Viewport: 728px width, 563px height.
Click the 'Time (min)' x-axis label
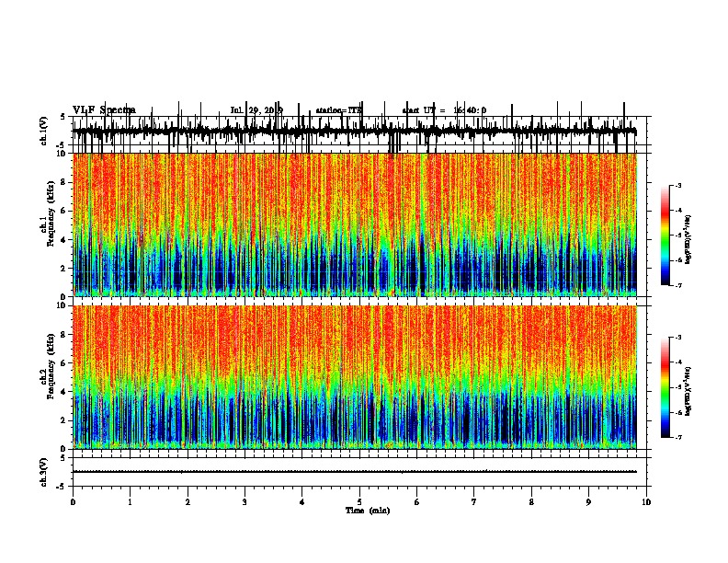[368, 511]
